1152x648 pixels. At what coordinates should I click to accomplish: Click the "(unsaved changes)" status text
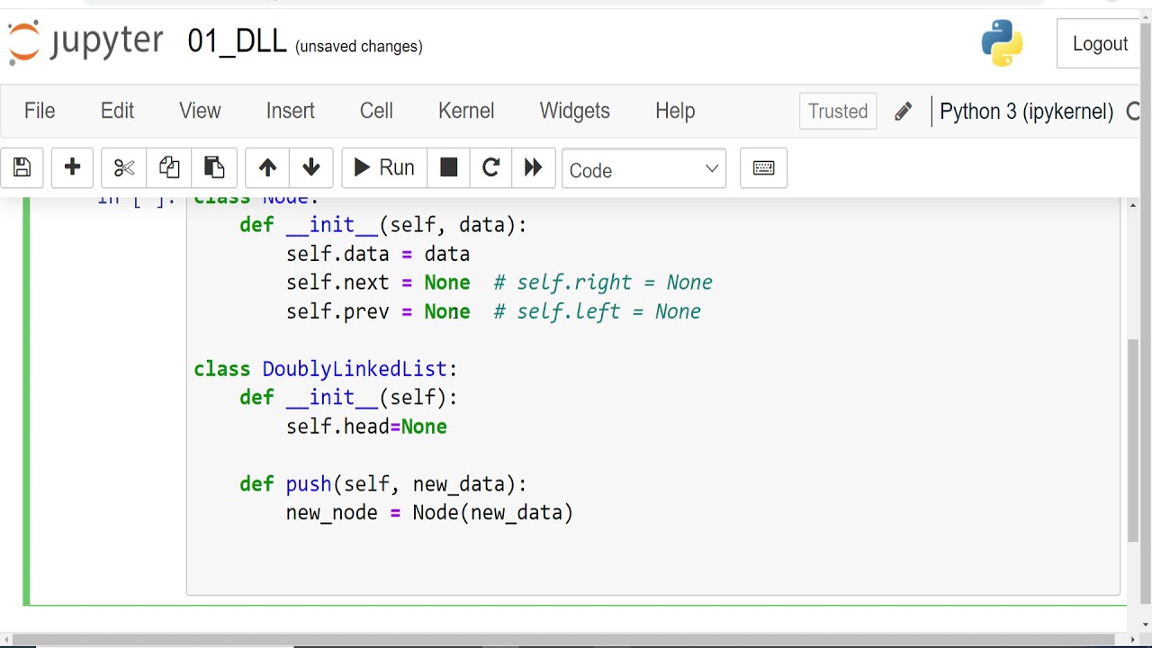pyautogui.click(x=359, y=47)
